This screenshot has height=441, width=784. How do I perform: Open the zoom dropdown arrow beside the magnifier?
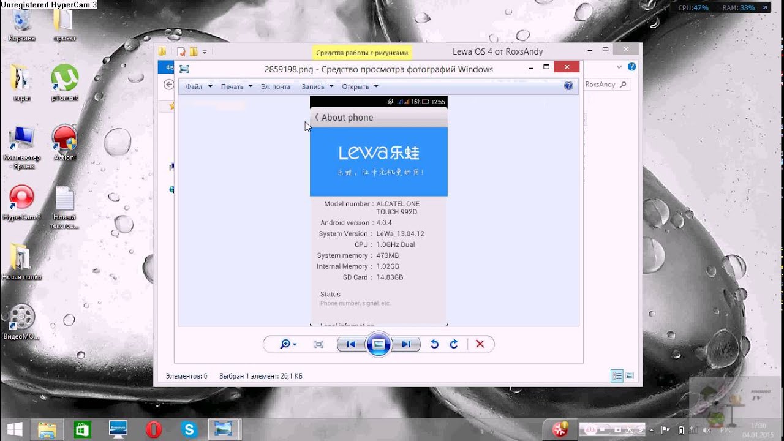click(295, 345)
